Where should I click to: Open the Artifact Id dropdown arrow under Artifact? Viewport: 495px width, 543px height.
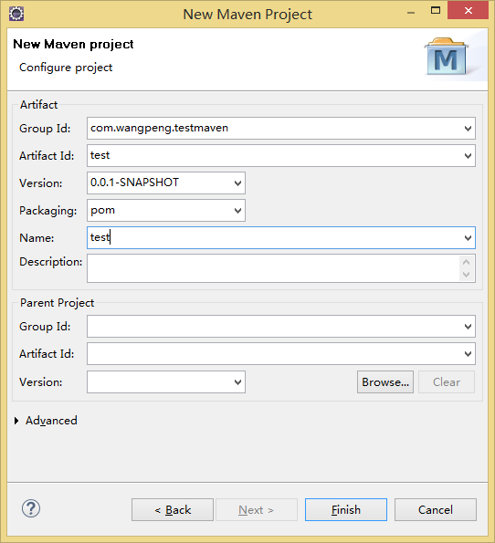[468, 156]
